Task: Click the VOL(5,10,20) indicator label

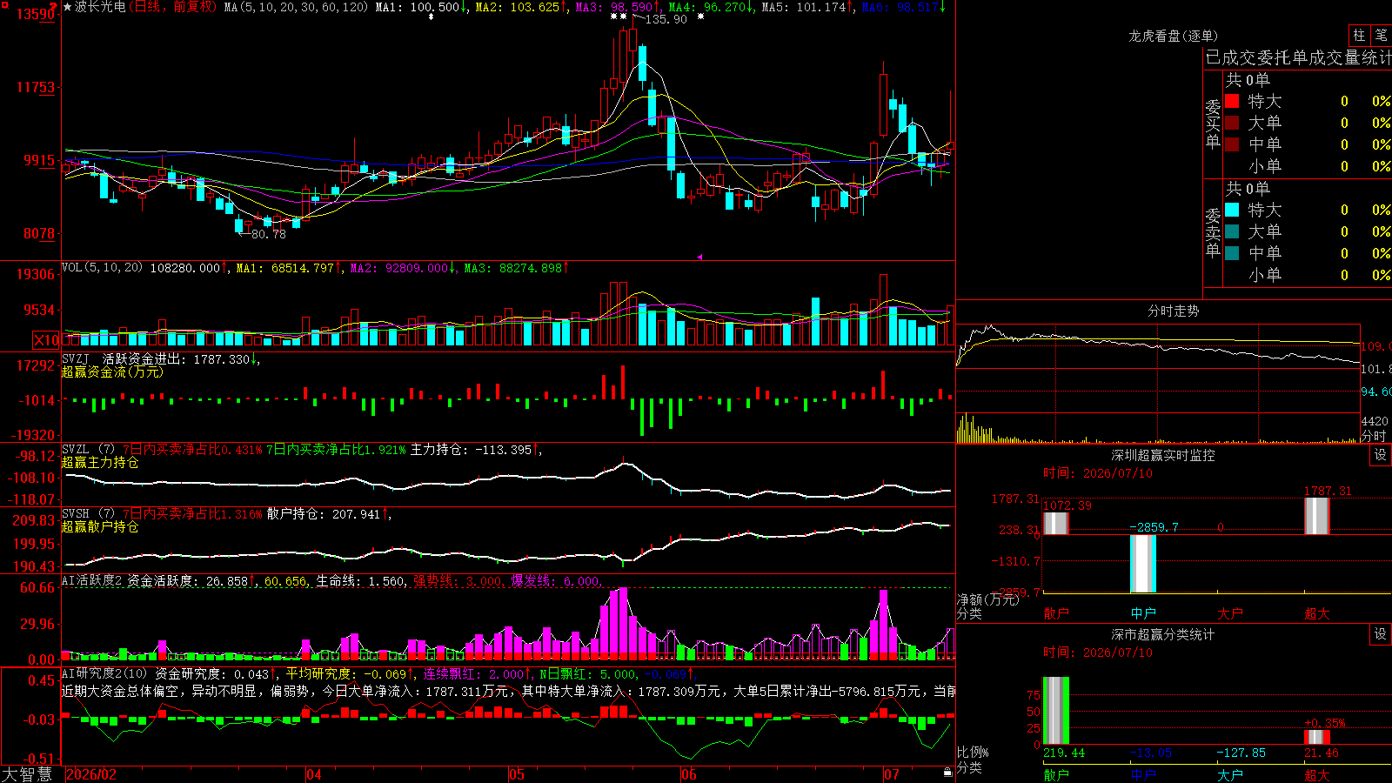Action: 103,268
